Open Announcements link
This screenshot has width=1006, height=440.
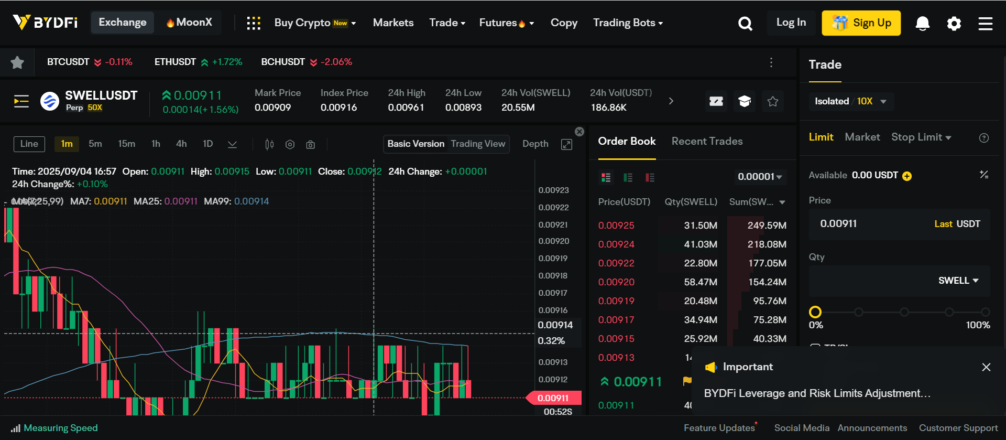872,428
